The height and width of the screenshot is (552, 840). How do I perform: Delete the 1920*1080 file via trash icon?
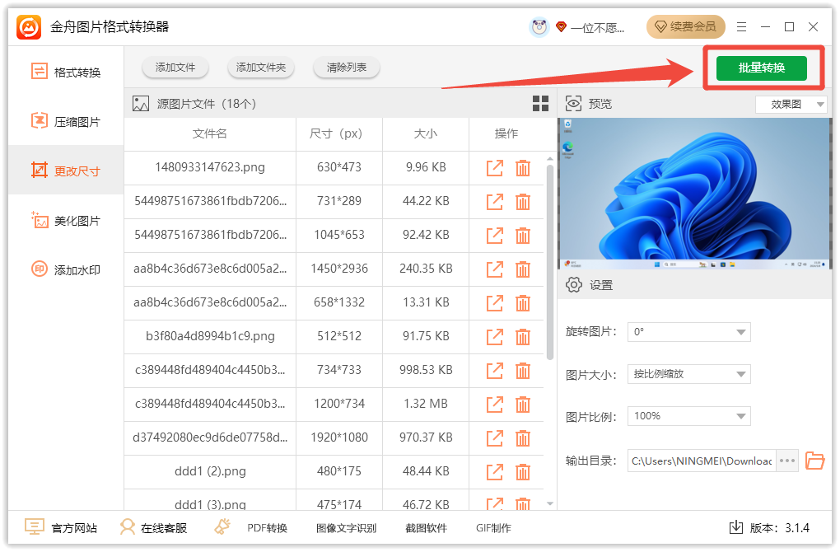pos(523,437)
